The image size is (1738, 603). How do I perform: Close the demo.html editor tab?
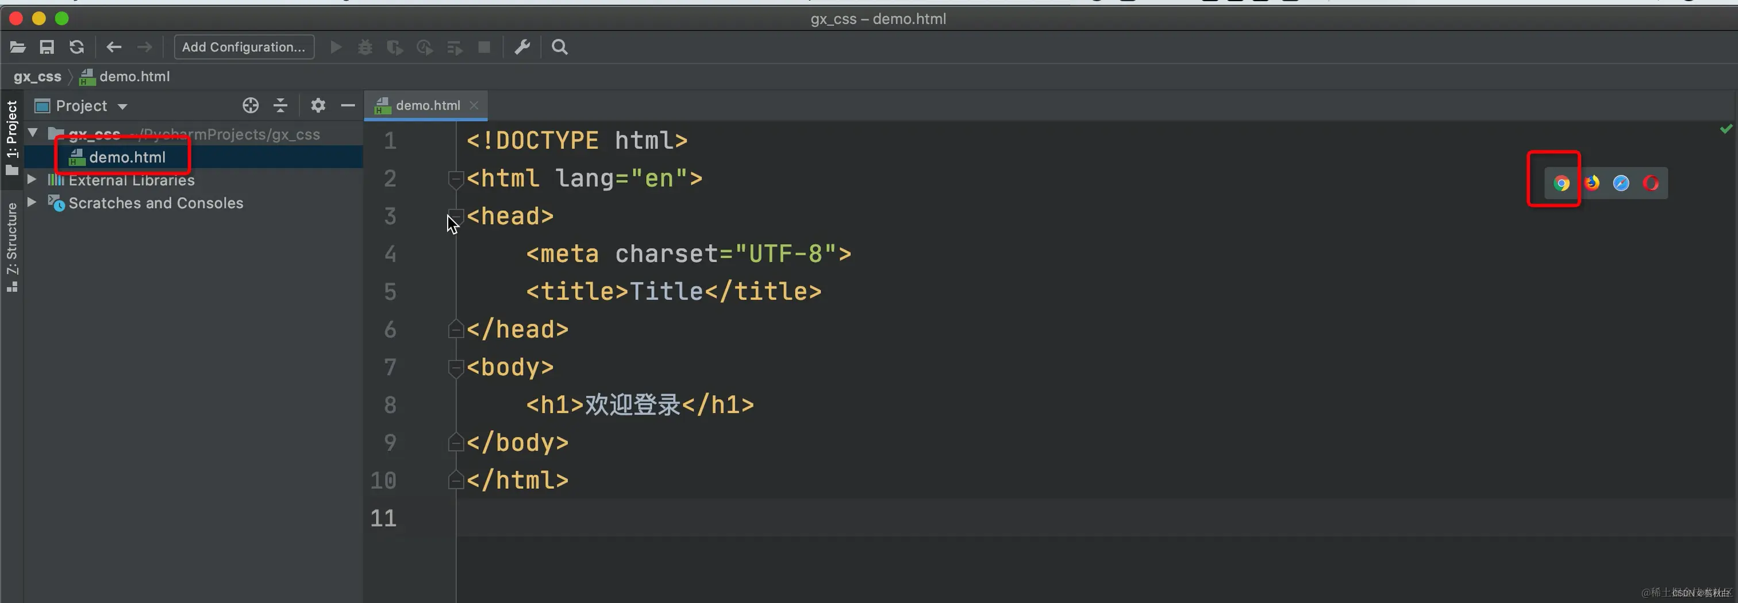click(x=474, y=105)
